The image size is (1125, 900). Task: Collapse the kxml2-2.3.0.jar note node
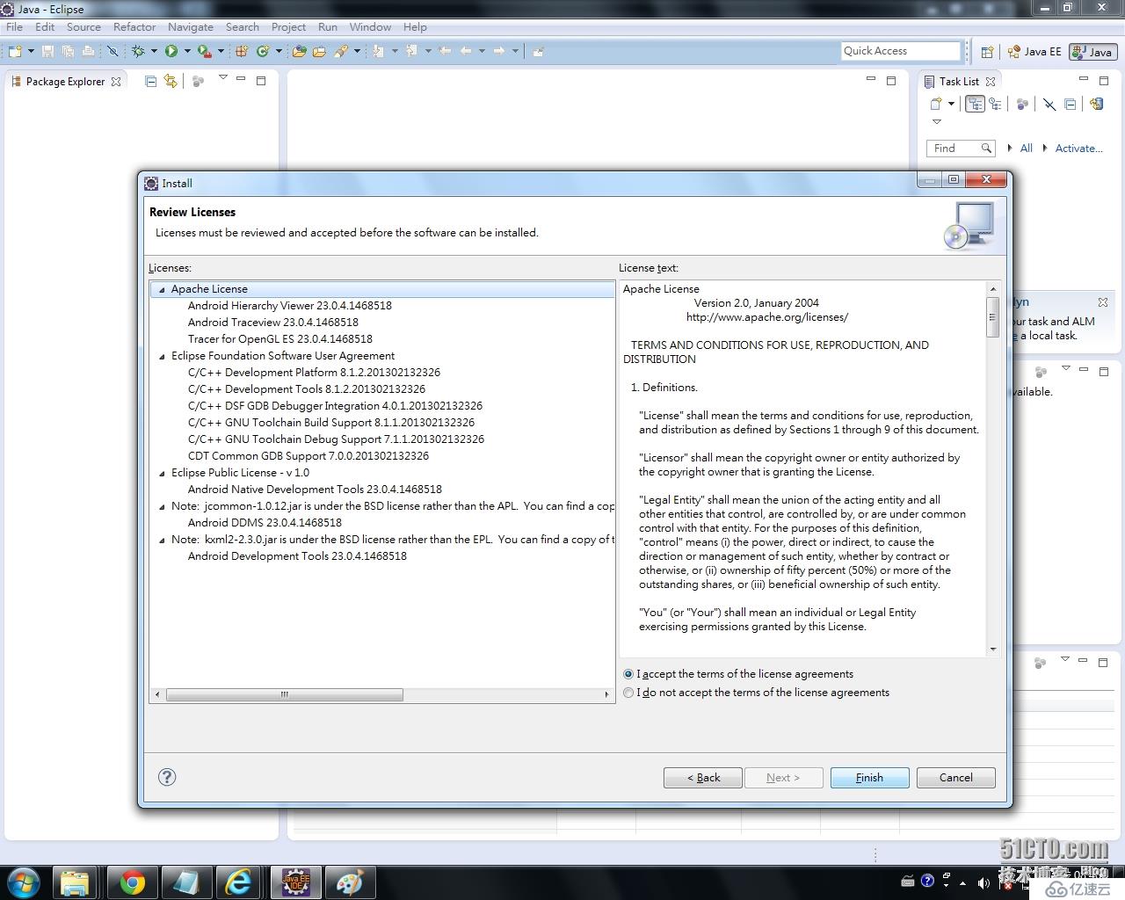pyautogui.click(x=162, y=541)
